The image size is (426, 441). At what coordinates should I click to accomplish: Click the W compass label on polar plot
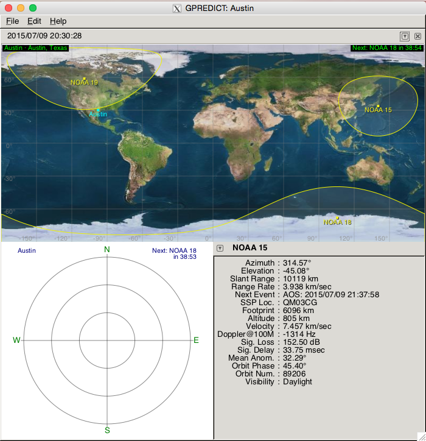(16, 340)
